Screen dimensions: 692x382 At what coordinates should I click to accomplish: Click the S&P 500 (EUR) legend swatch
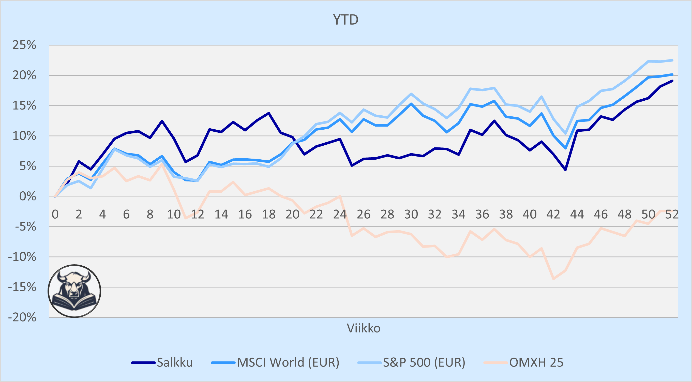[369, 363]
